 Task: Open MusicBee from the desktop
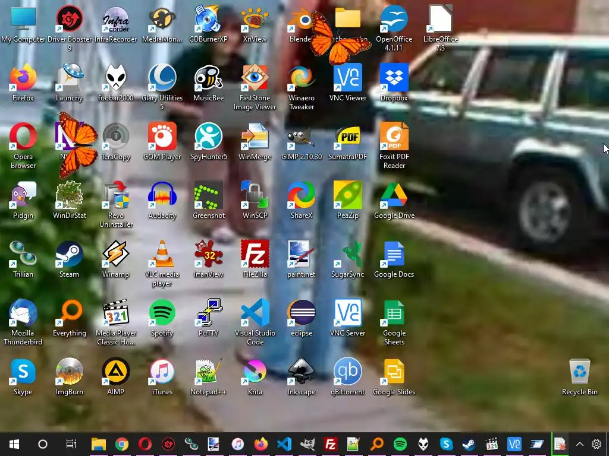click(x=208, y=83)
